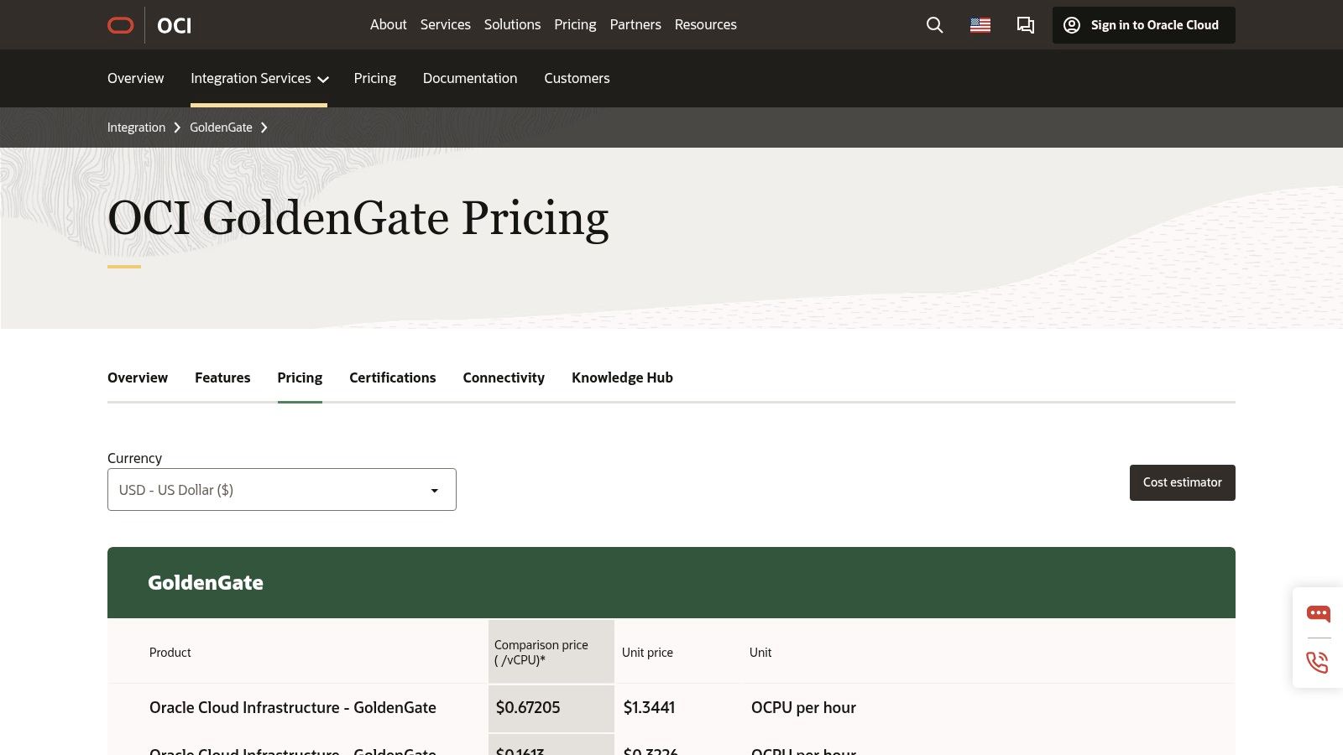Go to Overview in the dark sub-navigation
Image resolution: width=1343 pixels, height=755 pixels.
tap(135, 78)
